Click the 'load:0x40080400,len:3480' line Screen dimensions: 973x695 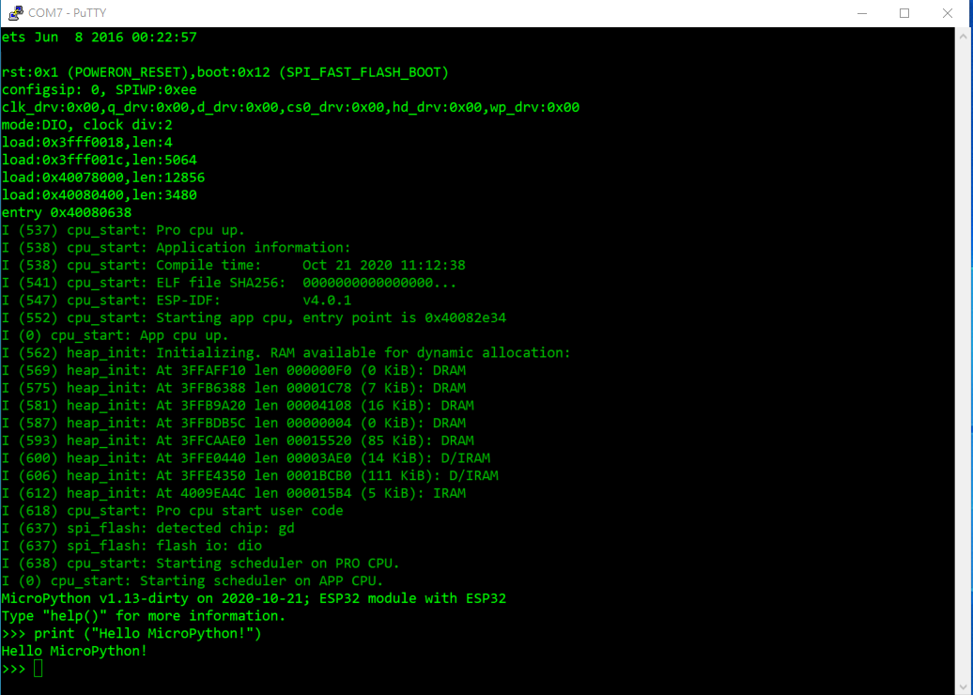[x=100, y=194]
